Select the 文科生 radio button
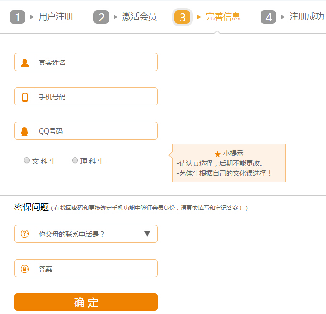The width and height of the screenshot is (326, 314). click(27, 160)
